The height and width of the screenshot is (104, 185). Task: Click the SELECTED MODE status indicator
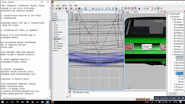pos(143,99)
